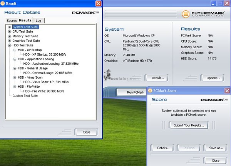231x166 pixels.
Task: Click the Microsoft Windows XP OS value
Action: [139, 36]
